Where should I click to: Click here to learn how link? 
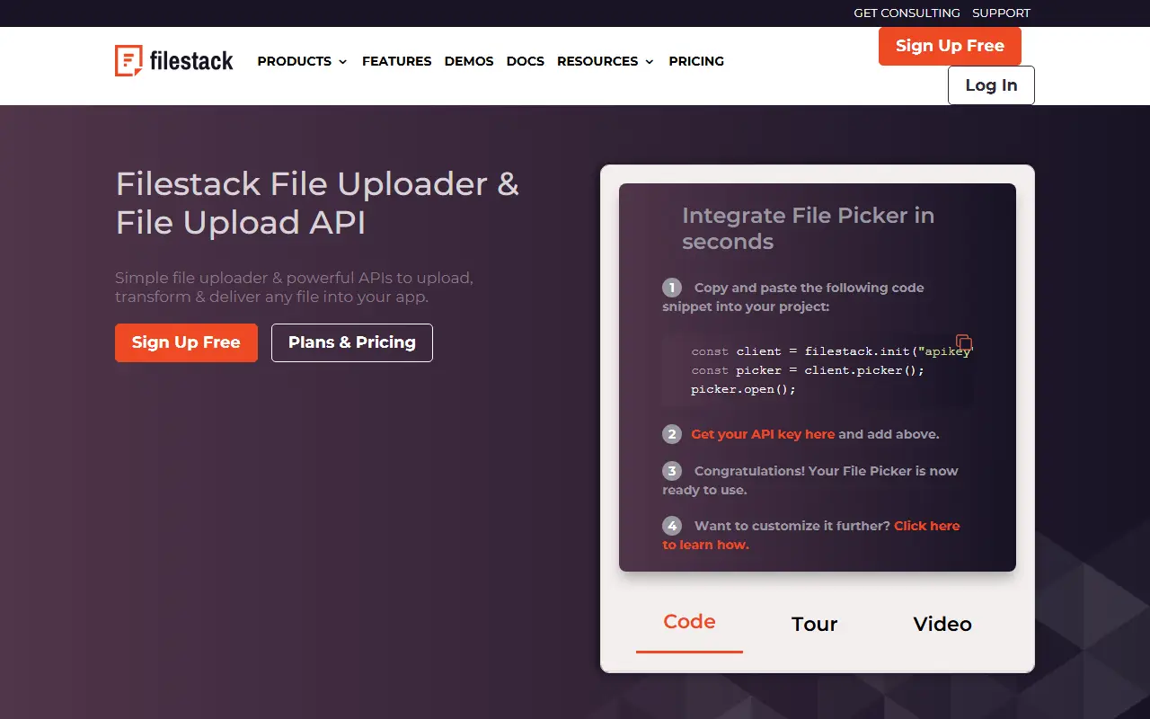[811, 535]
